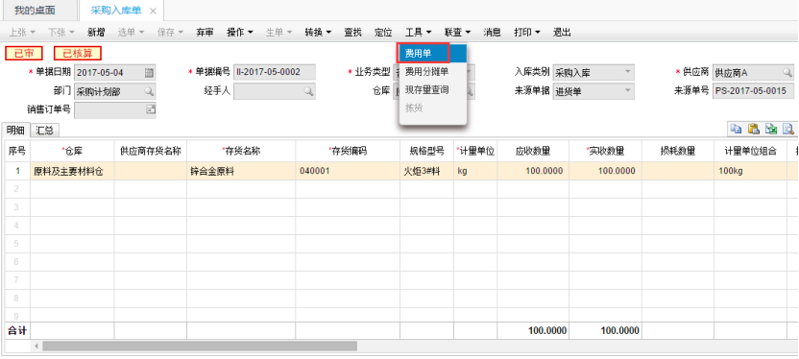Click cell 100kg in row 1
799x359 pixels.
pyautogui.click(x=751, y=171)
